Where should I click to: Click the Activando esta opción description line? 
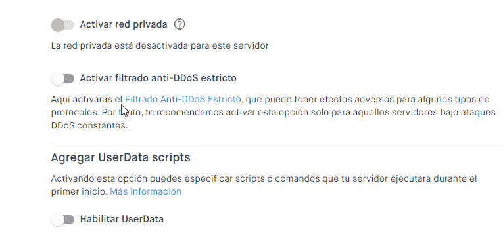264,178
